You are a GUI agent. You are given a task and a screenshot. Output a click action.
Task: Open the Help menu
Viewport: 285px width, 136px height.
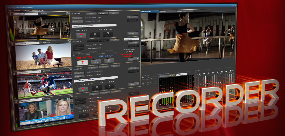43,10
